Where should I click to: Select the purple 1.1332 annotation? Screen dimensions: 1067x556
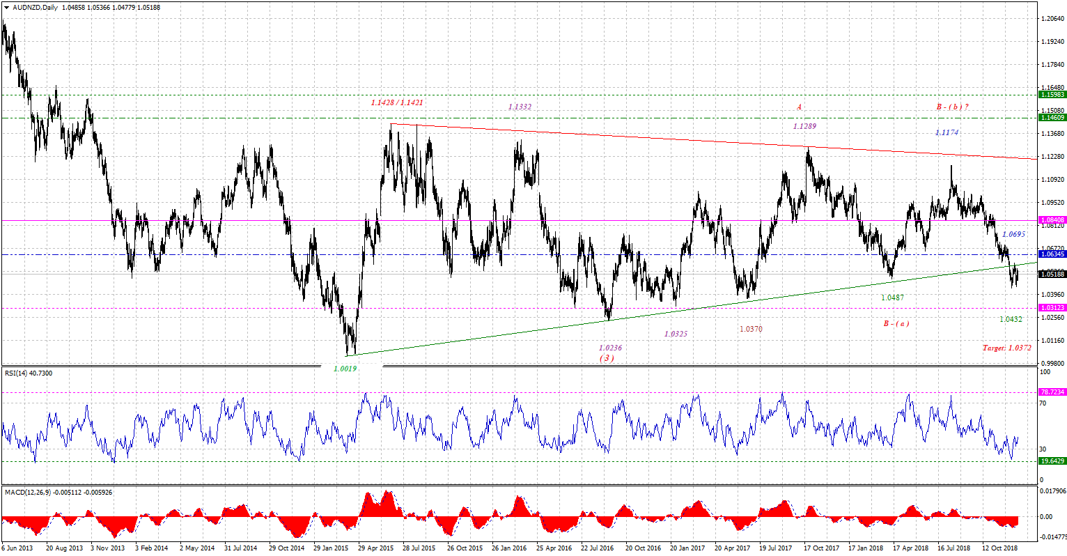520,107
